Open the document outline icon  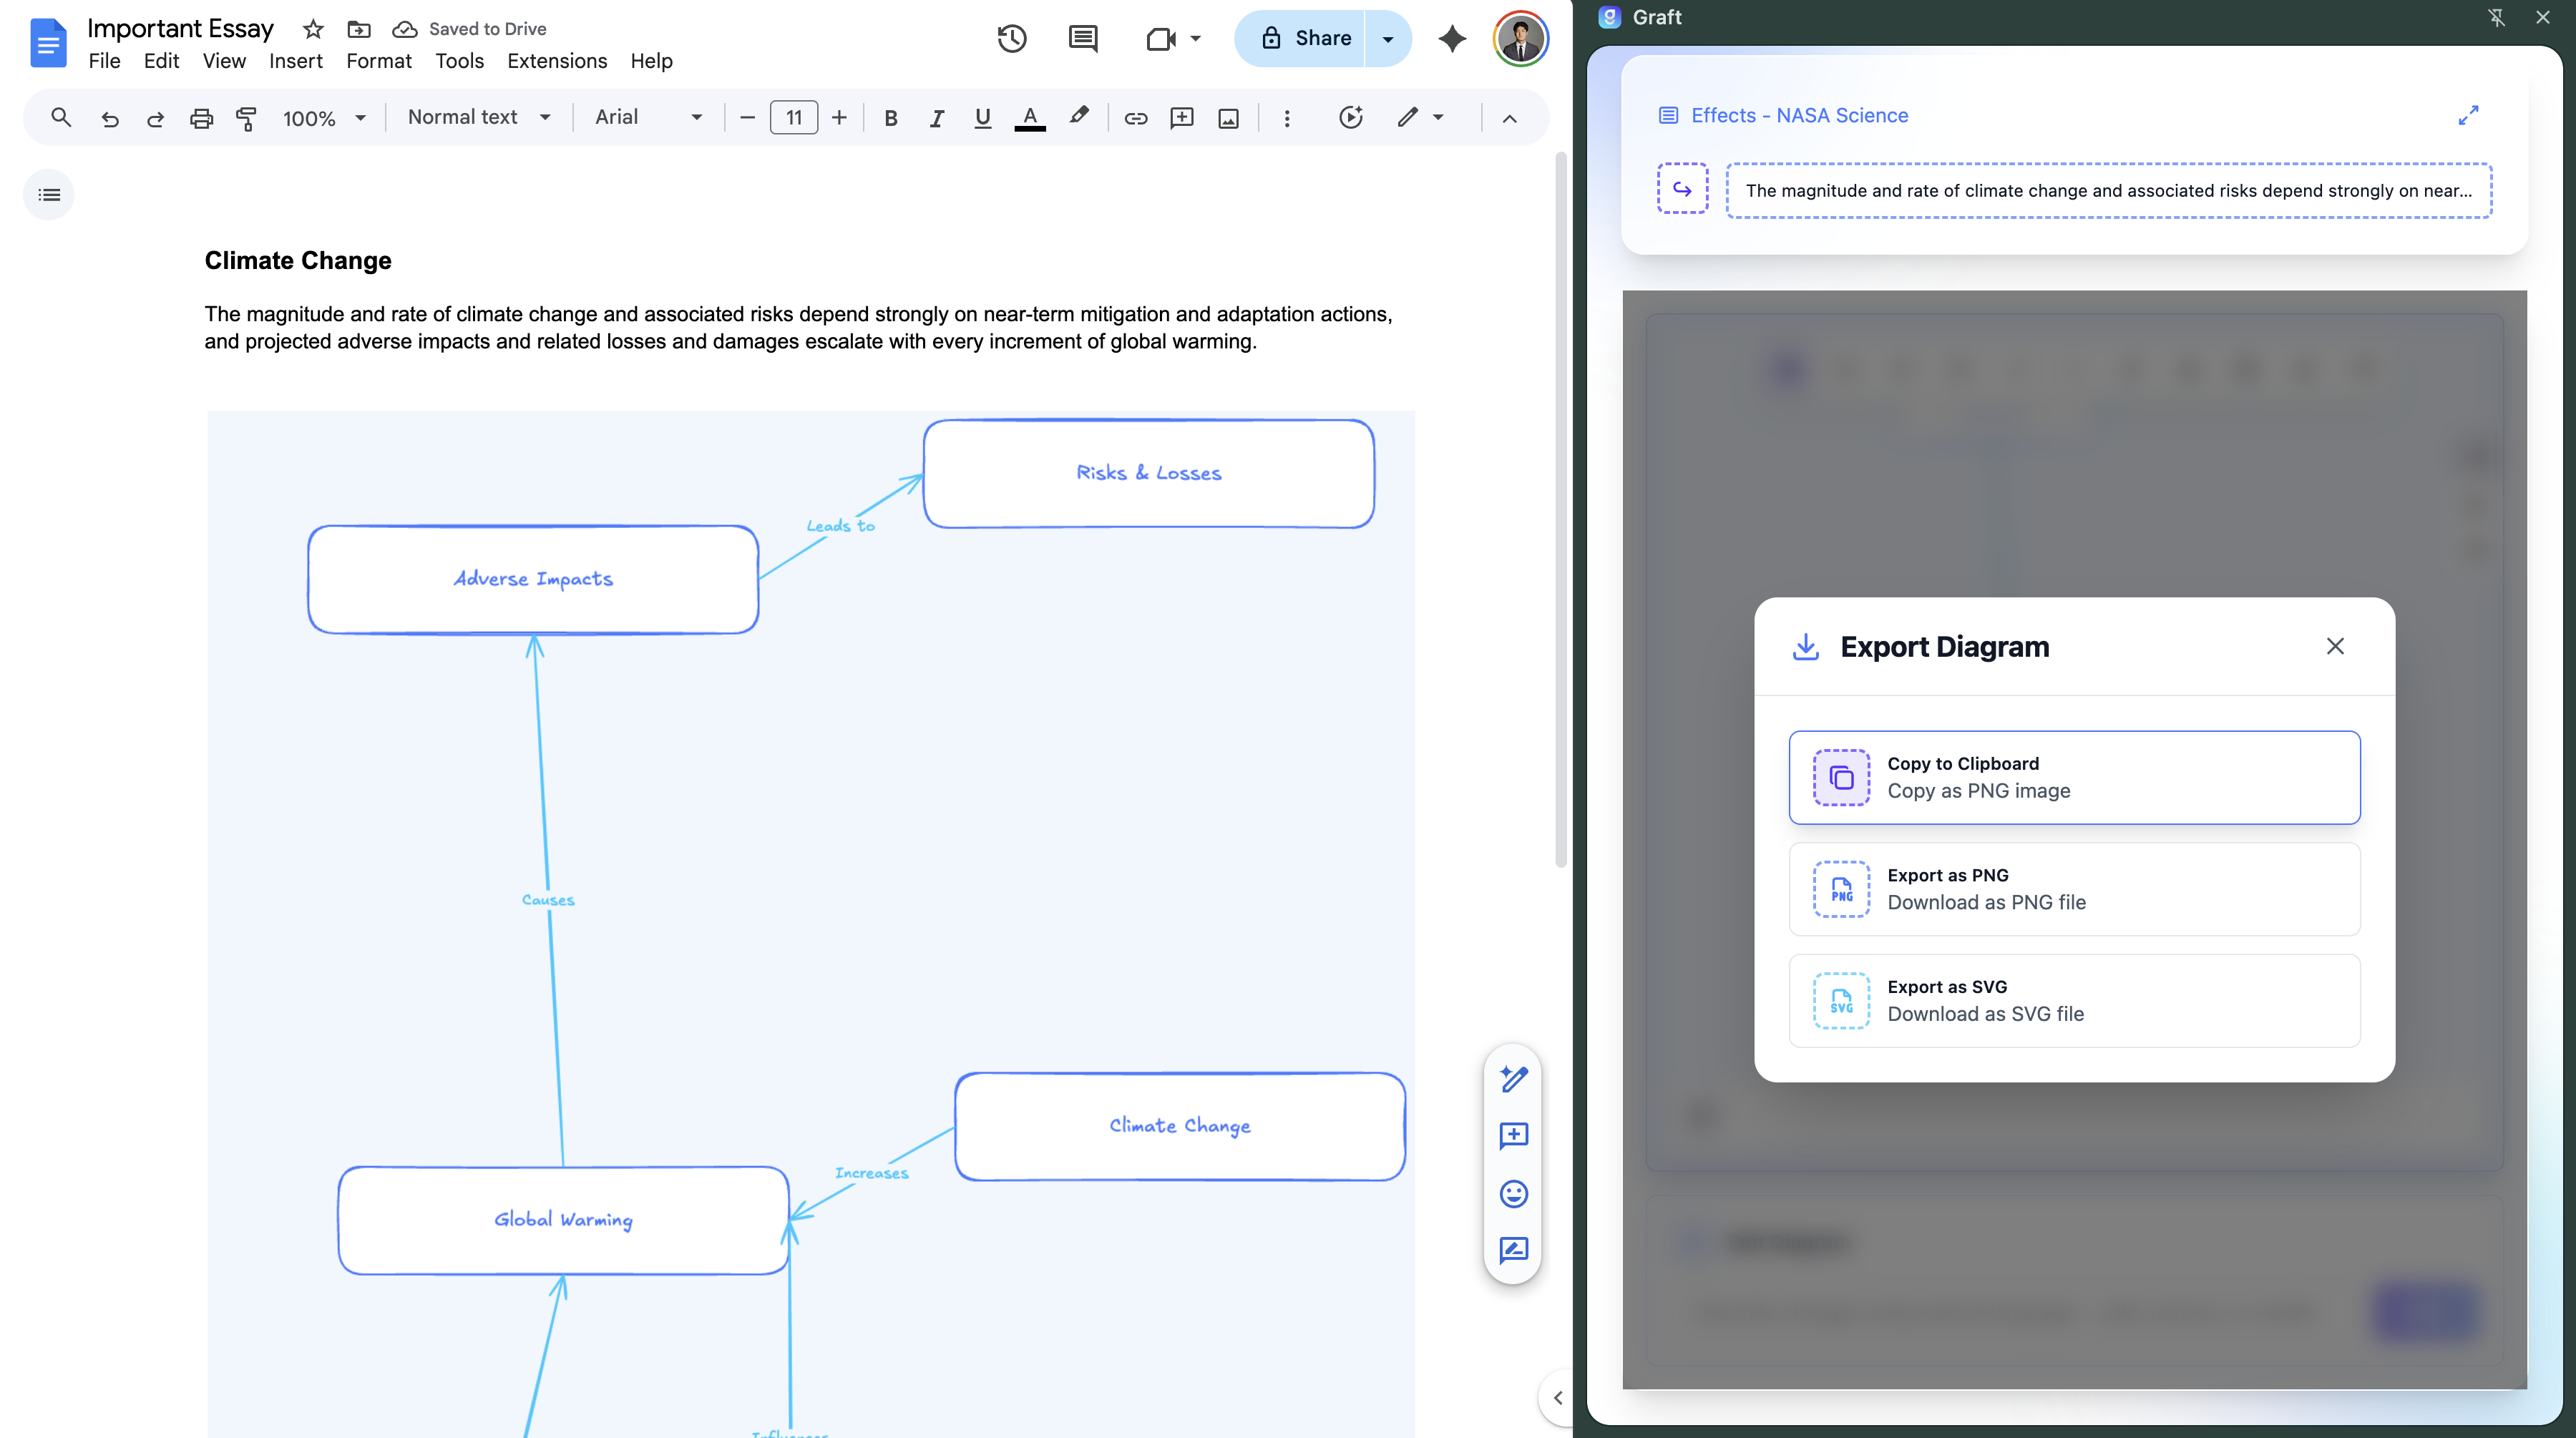pos(49,194)
